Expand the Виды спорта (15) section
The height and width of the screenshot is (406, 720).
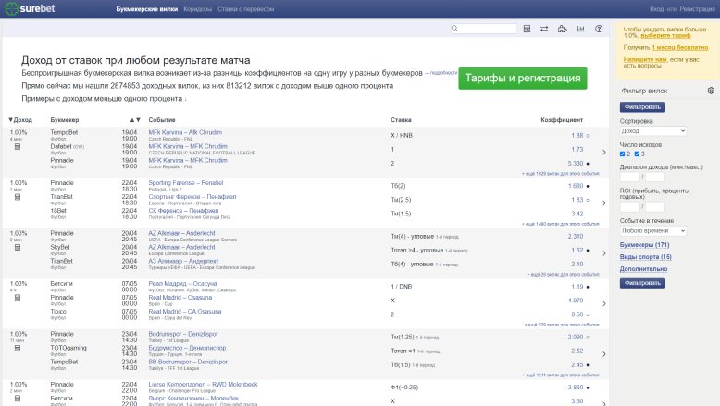[x=645, y=257]
